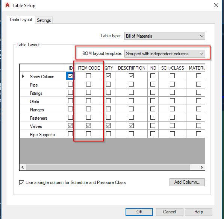Check SCH/CLASS box for Fittings
The height and width of the screenshot is (219, 224).
click(x=172, y=93)
